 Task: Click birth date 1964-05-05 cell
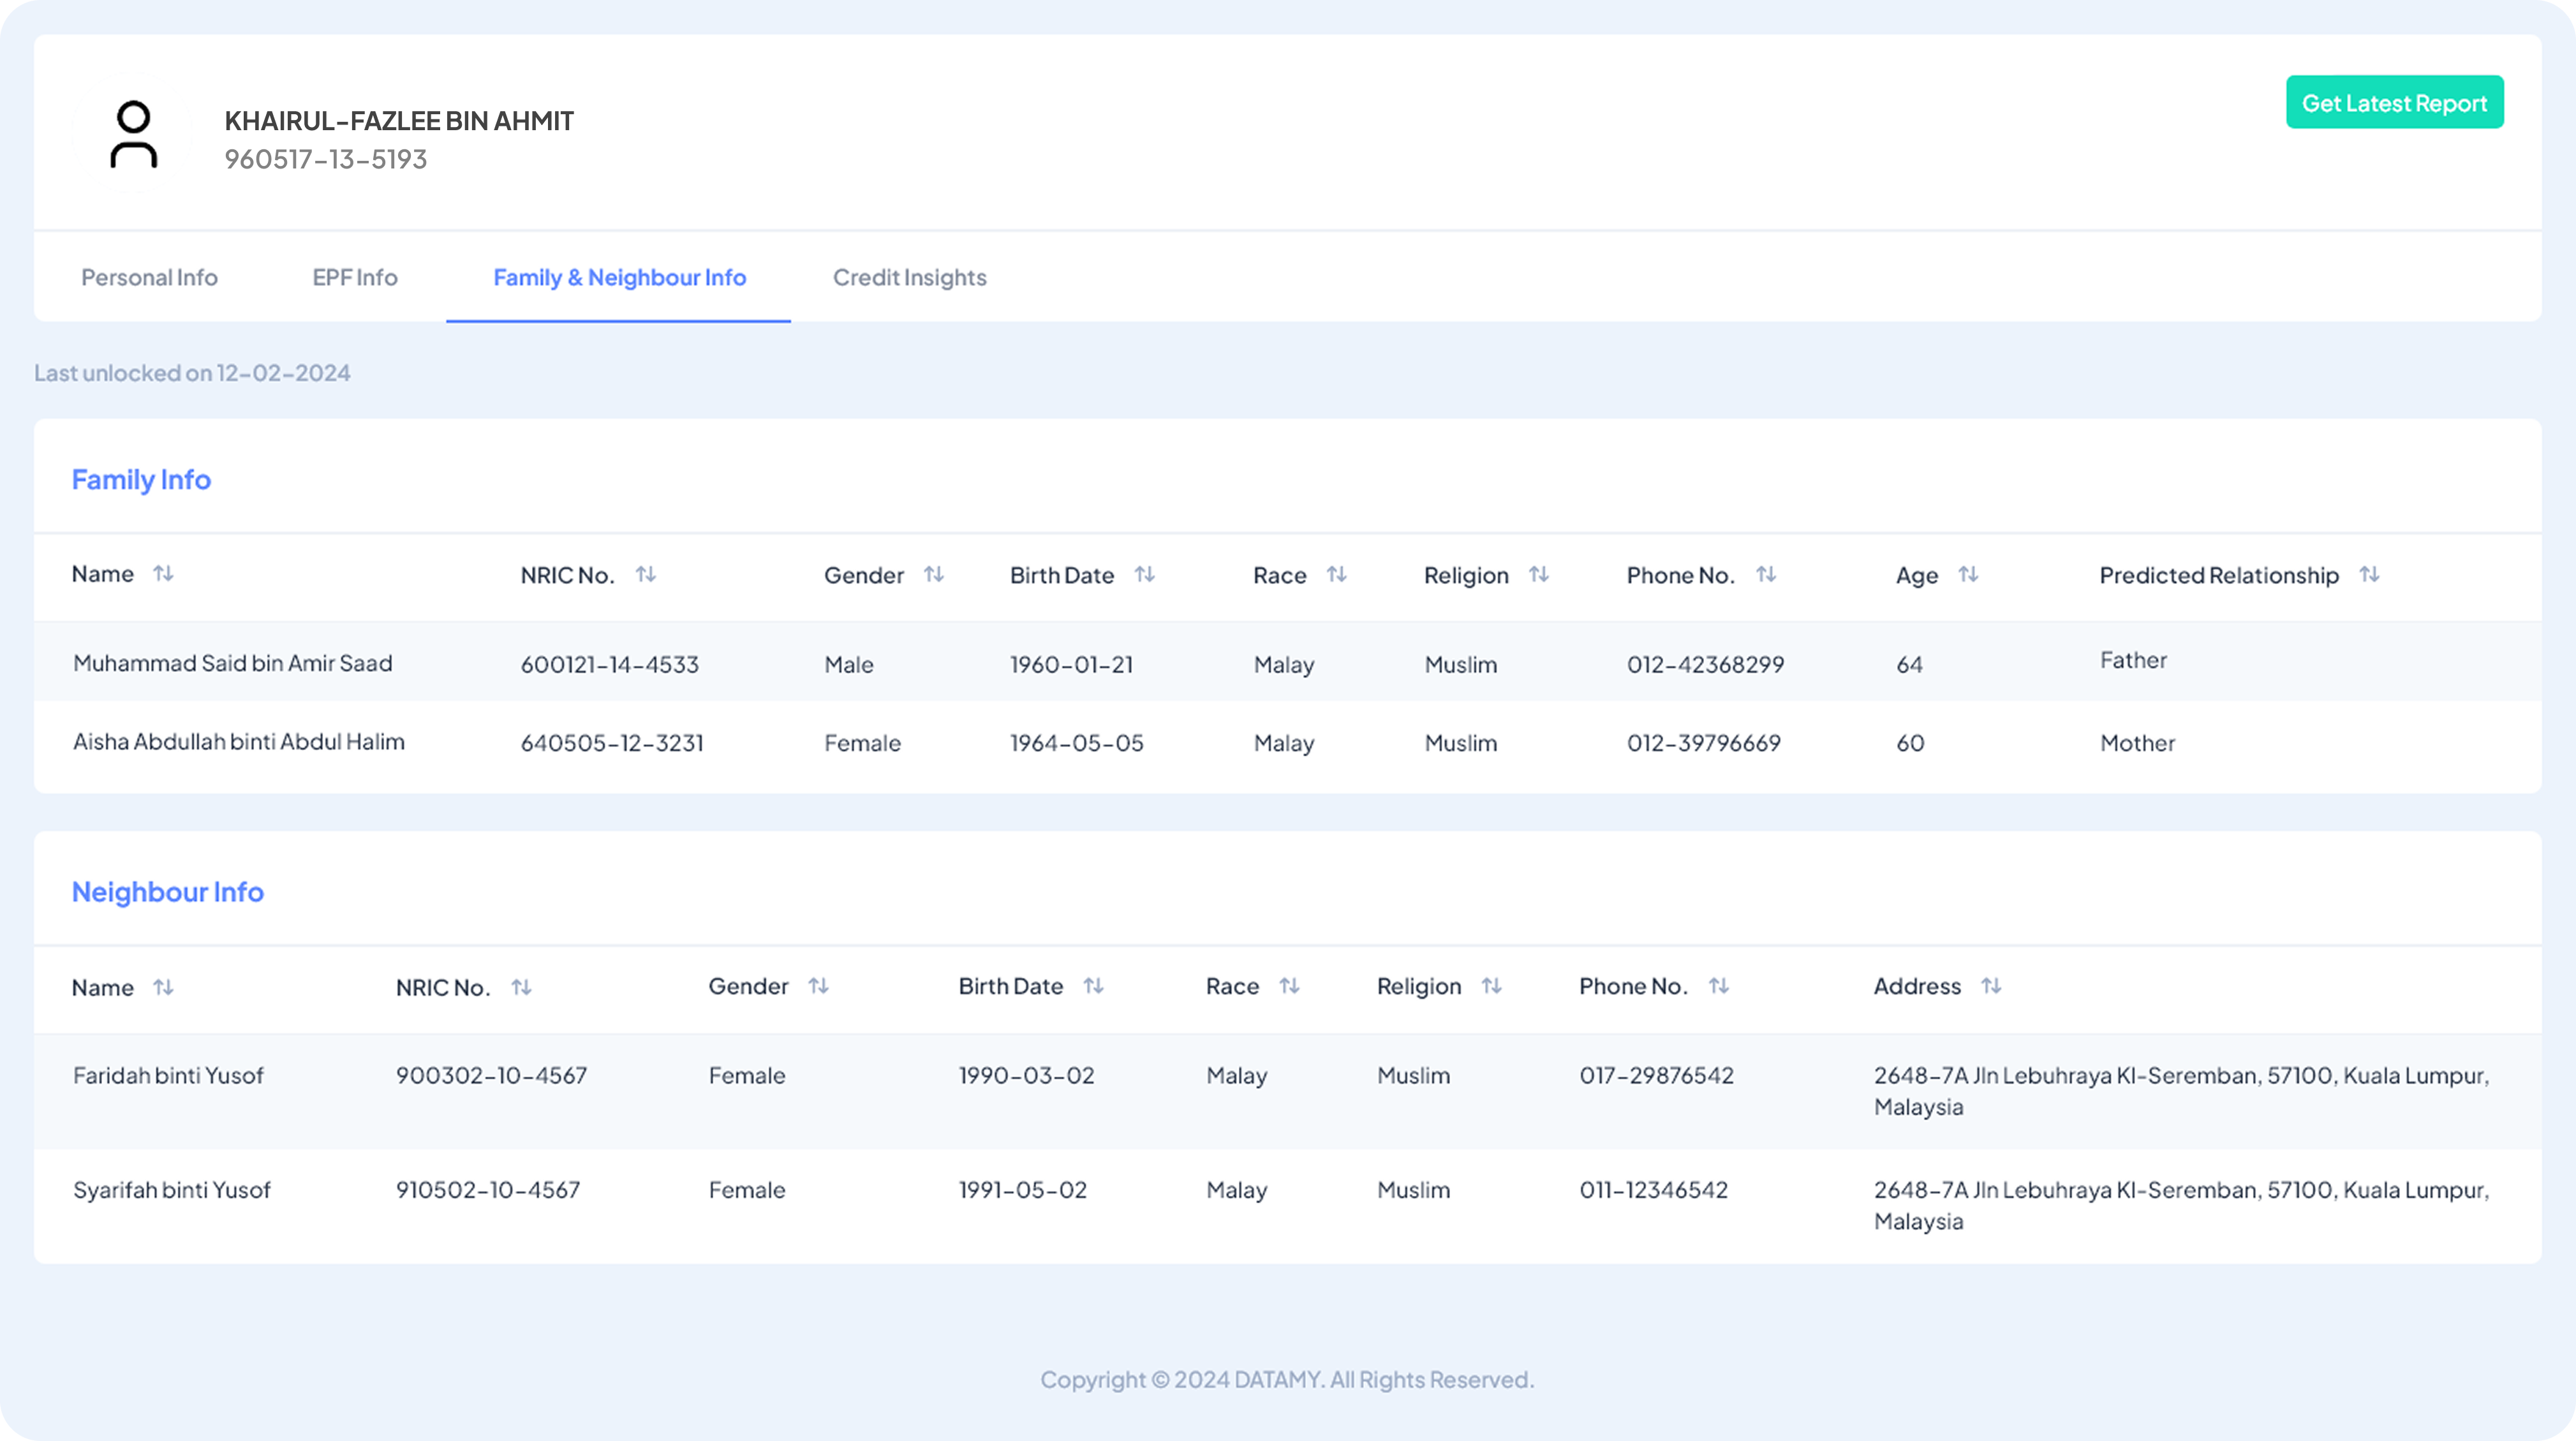[1076, 743]
